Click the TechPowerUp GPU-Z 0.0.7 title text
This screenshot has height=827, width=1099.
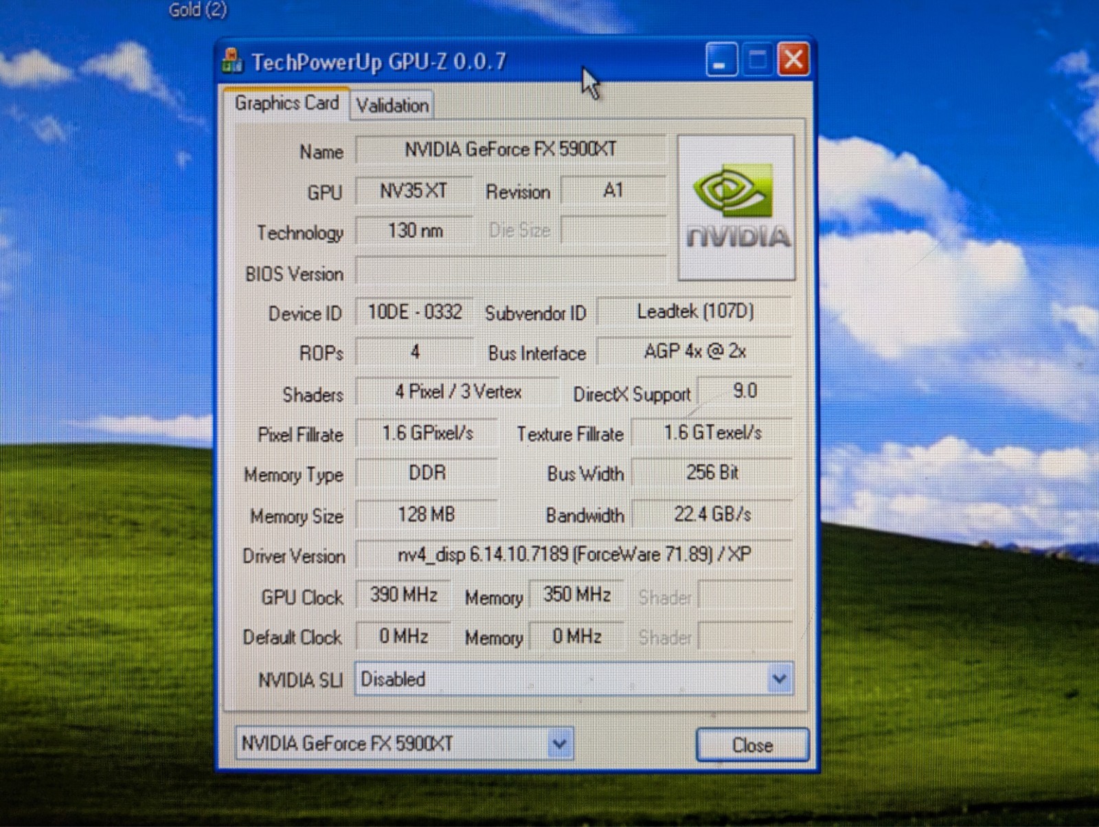[378, 62]
